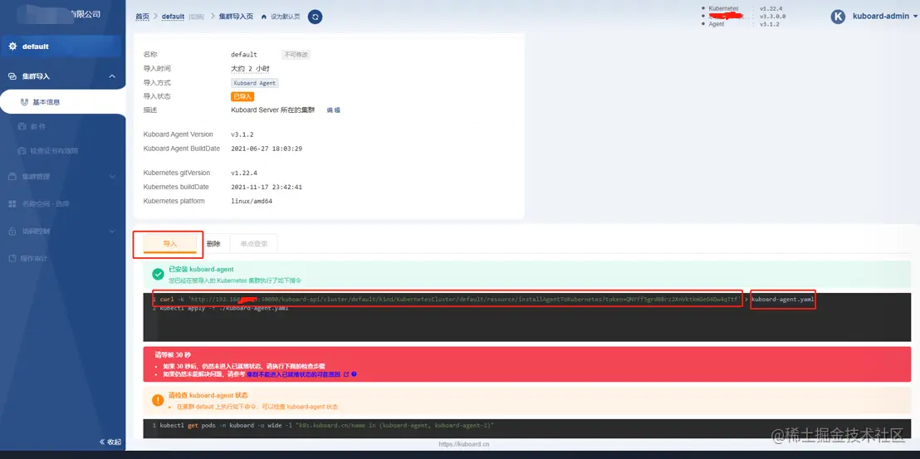Click the 切换 link next to default
The width and height of the screenshot is (920, 459).
pyautogui.click(x=196, y=17)
